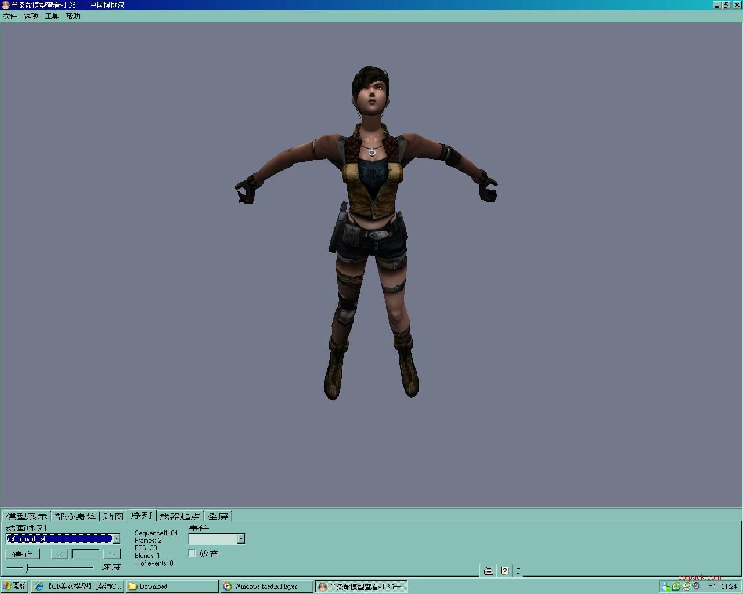Open the 文件 menu
Image resolution: width=743 pixels, height=594 pixels.
tap(10, 16)
